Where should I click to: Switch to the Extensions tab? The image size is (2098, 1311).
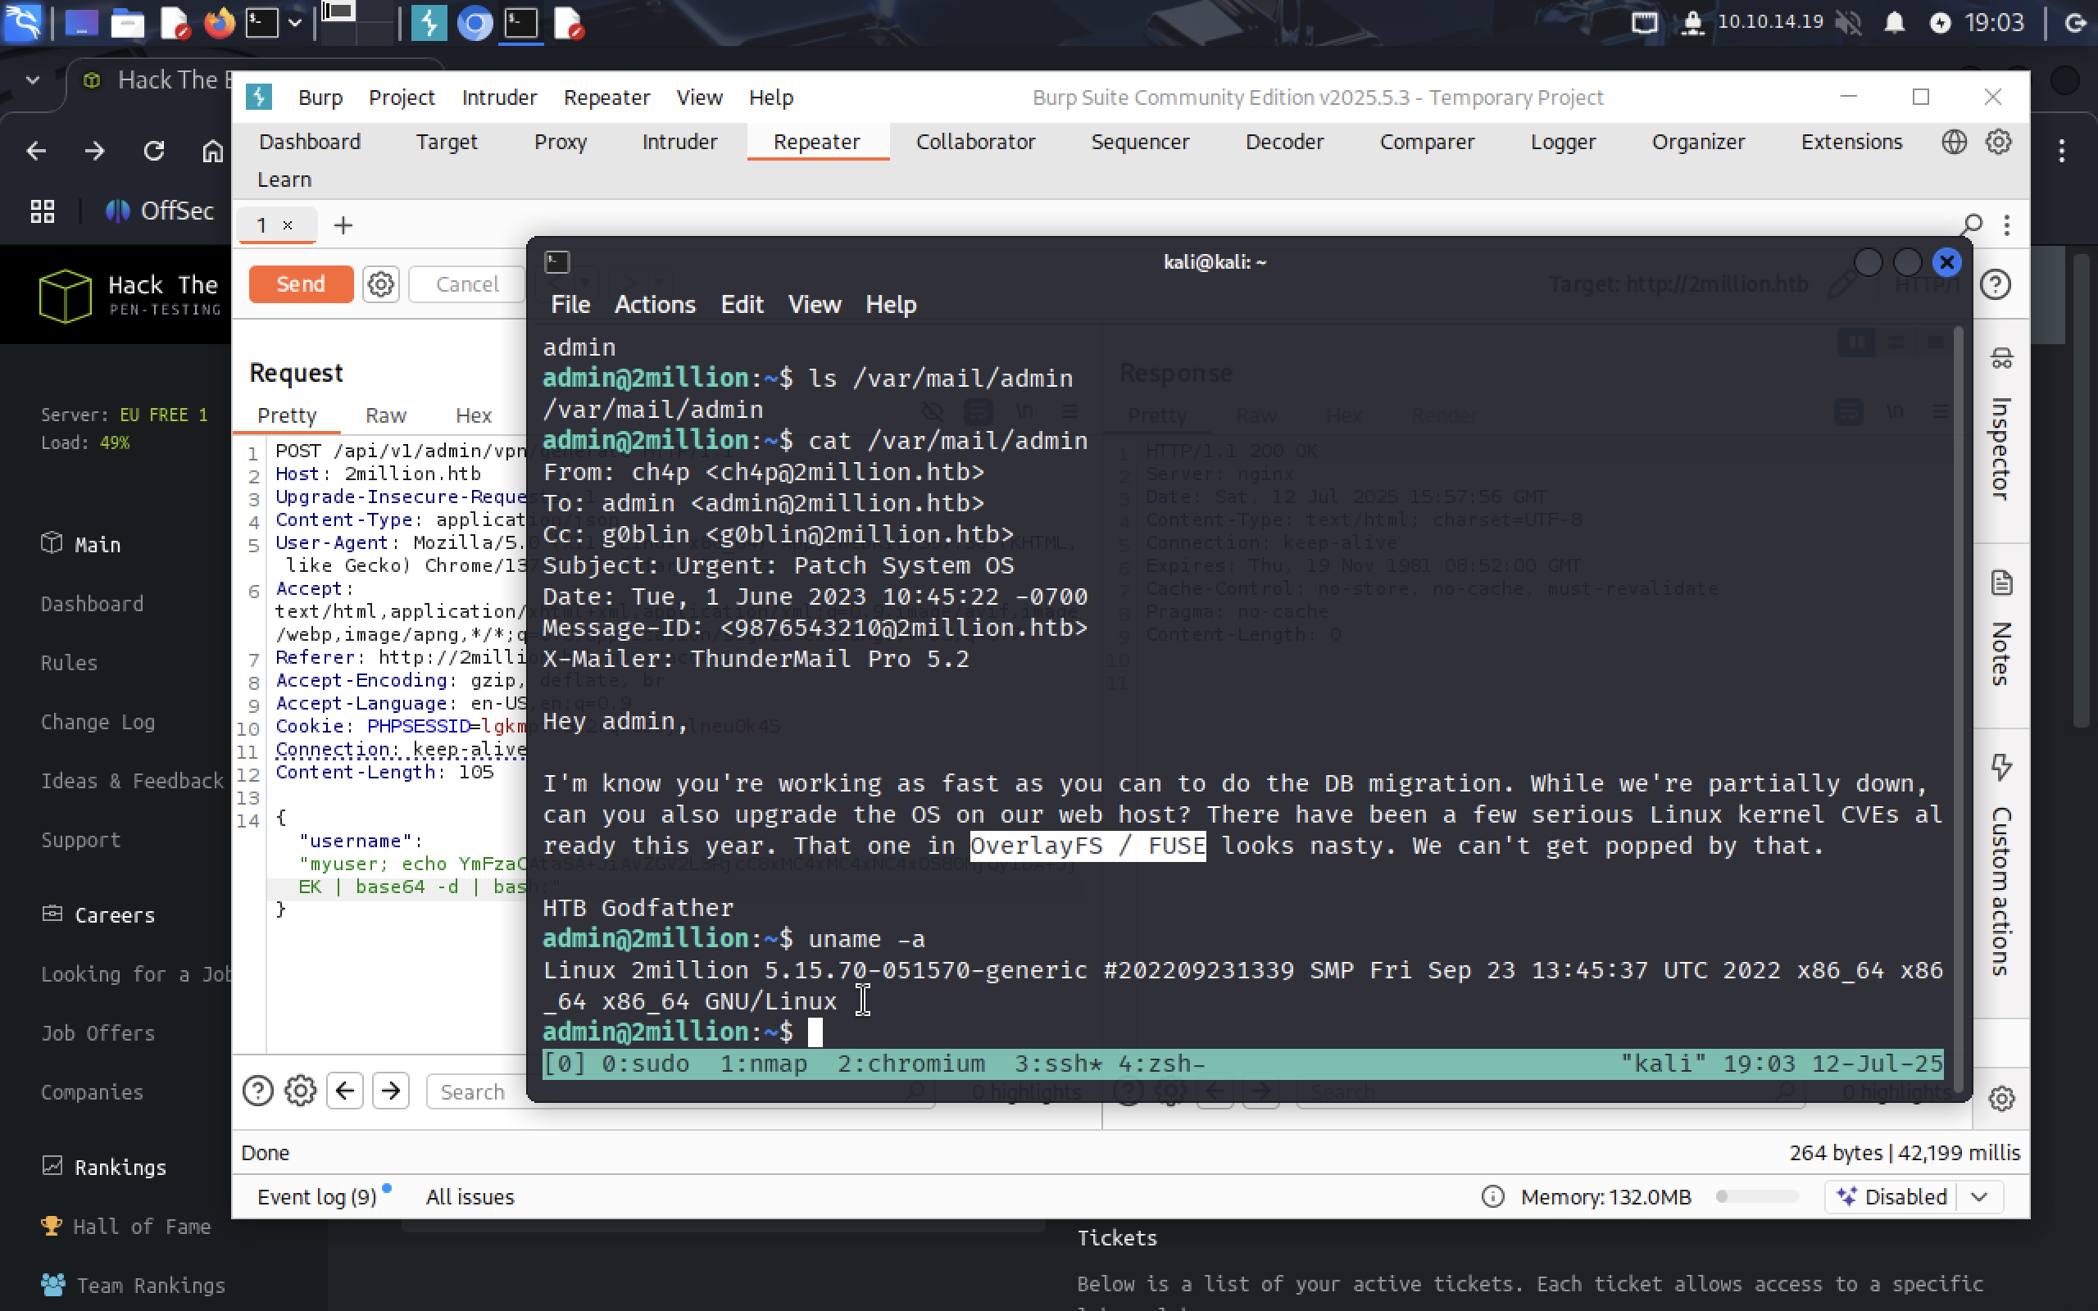1851,141
